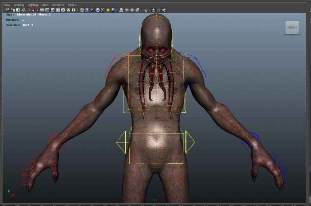This screenshot has height=206, width=311.
Task: Open the Shading menu
Action: tap(19, 5)
